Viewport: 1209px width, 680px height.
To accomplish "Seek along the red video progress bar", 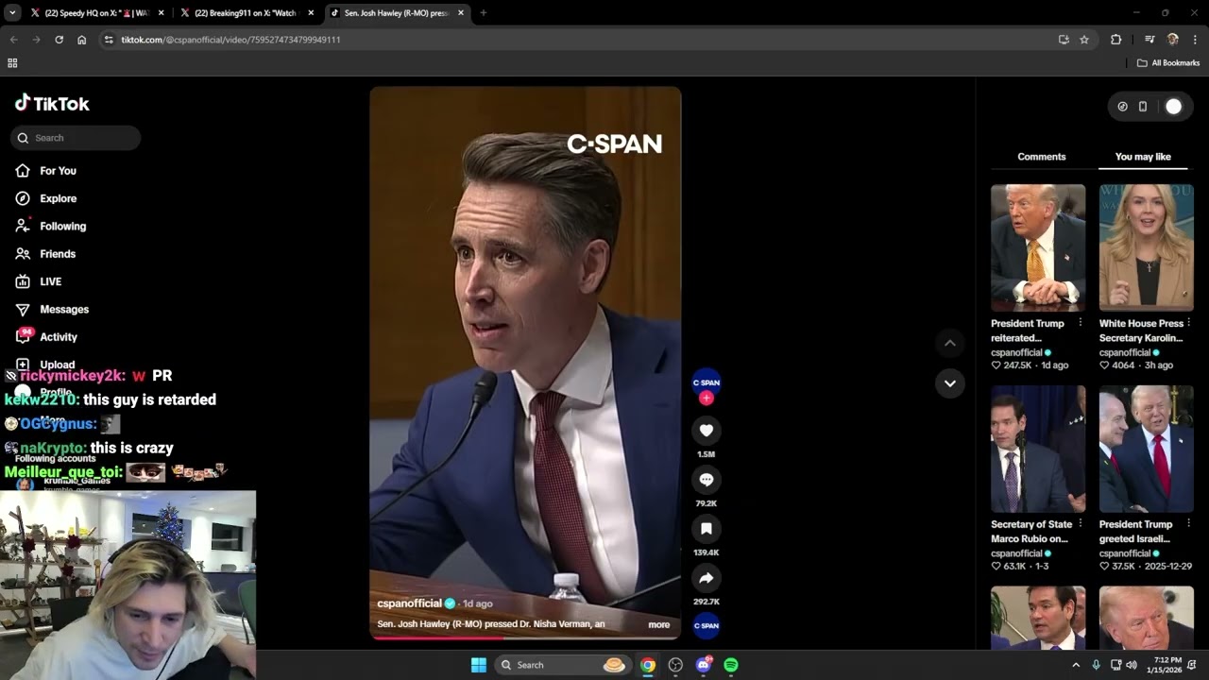I will (525, 637).
